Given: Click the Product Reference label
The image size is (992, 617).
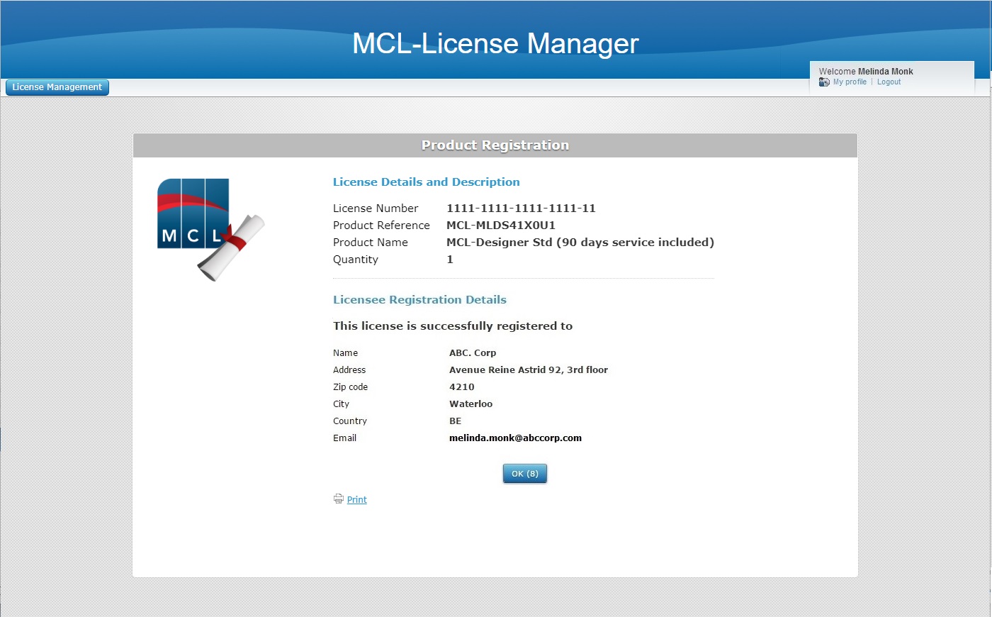Looking at the screenshot, I should 381,226.
